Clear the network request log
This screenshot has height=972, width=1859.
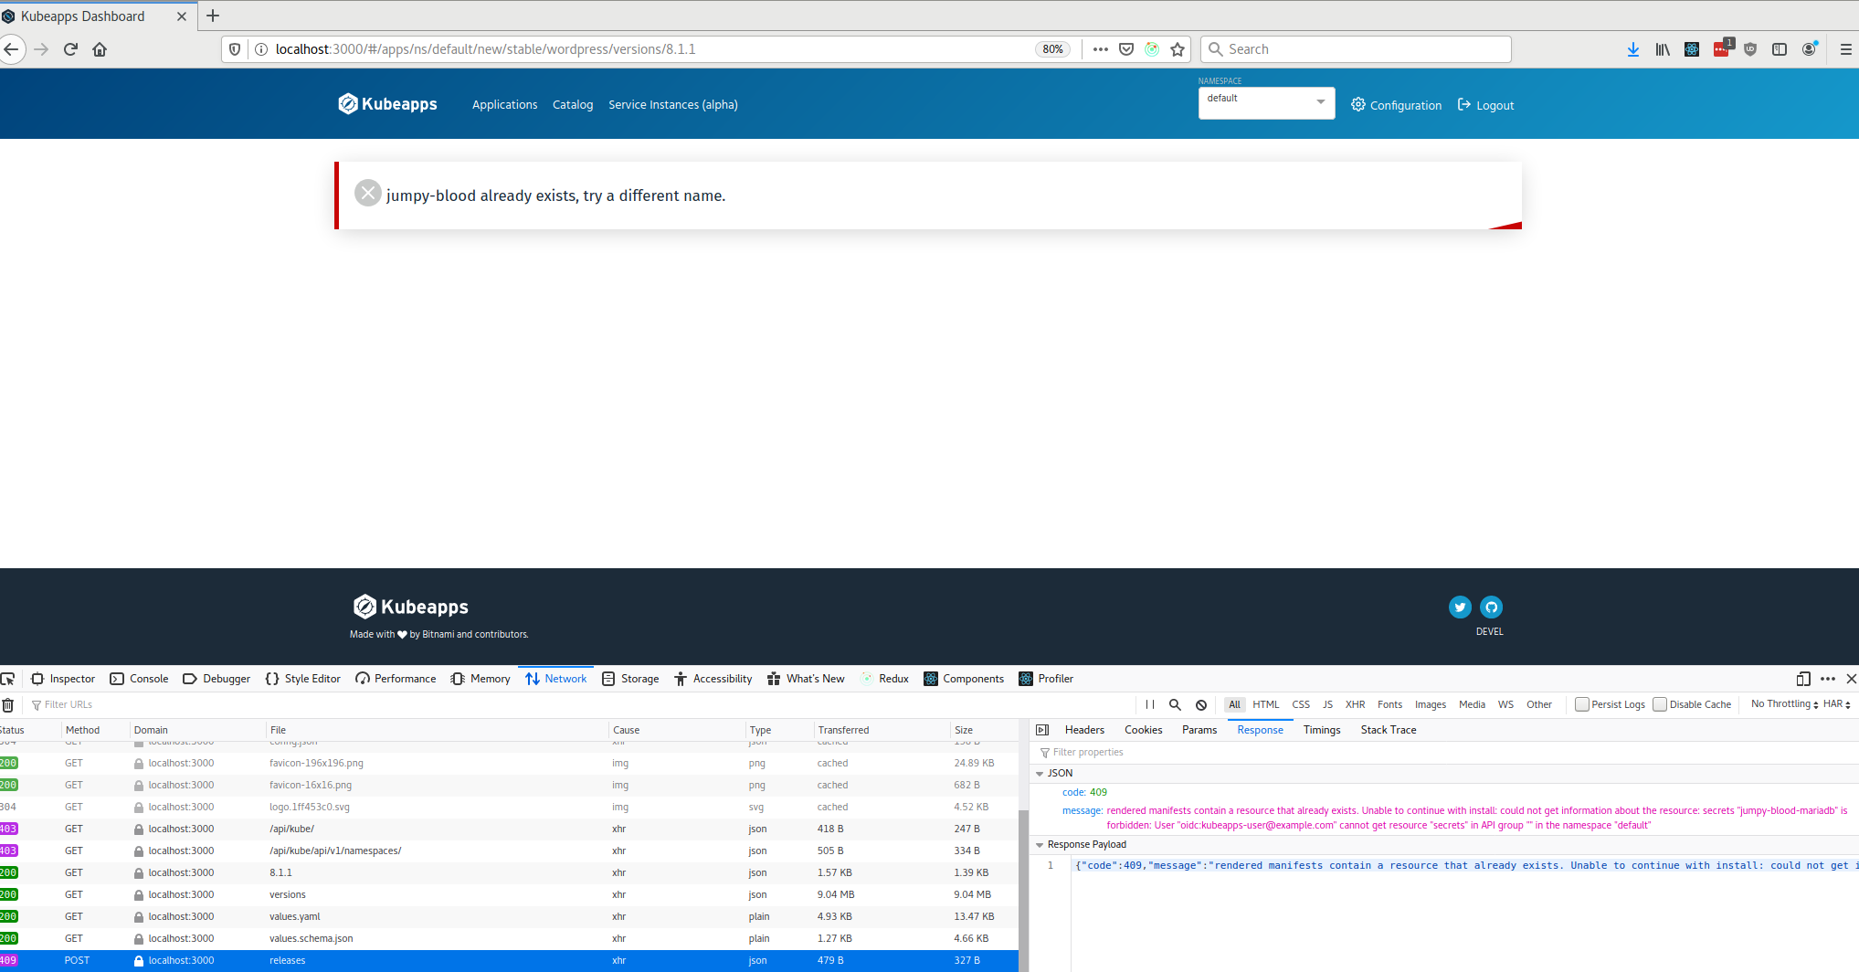point(8,704)
